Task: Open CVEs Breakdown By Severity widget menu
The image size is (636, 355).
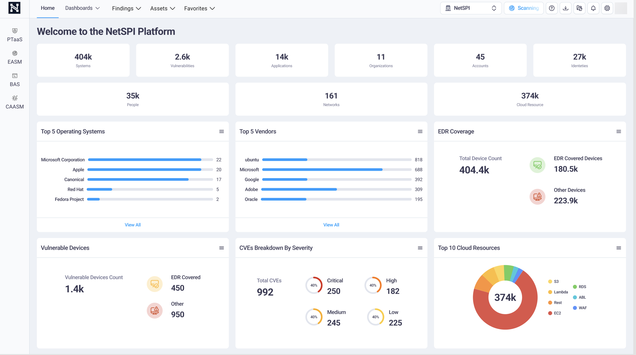Action: [x=420, y=248]
